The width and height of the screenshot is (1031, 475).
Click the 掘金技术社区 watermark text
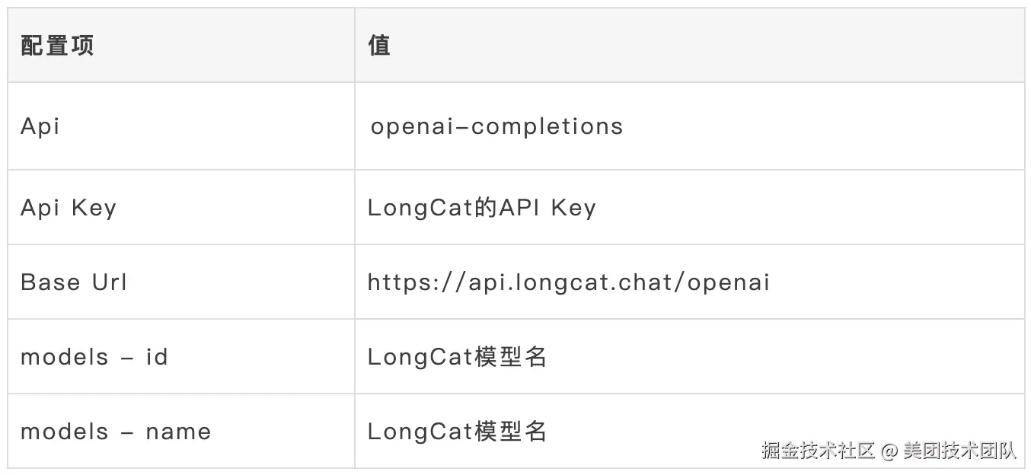(x=818, y=451)
